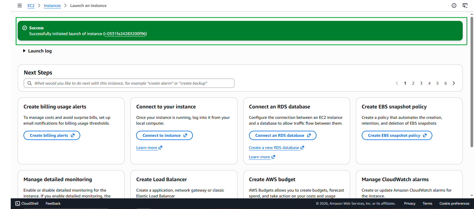Image resolution: width=474 pixels, height=209 pixels.
Task: Open the info panel icon
Action: click(x=454, y=6)
